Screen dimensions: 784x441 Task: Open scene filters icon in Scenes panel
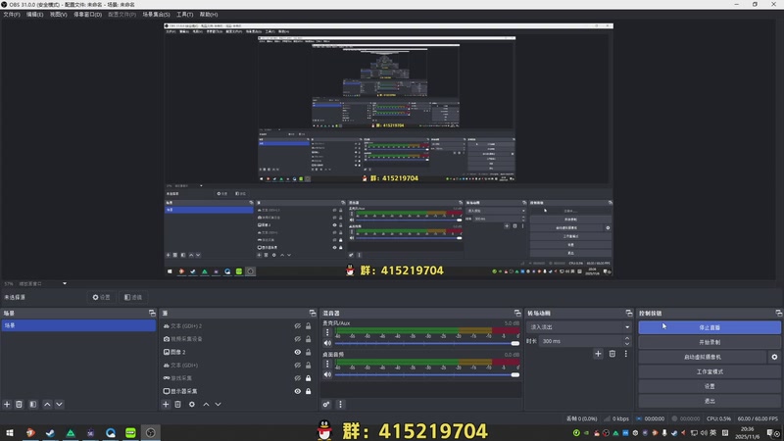[33, 404]
